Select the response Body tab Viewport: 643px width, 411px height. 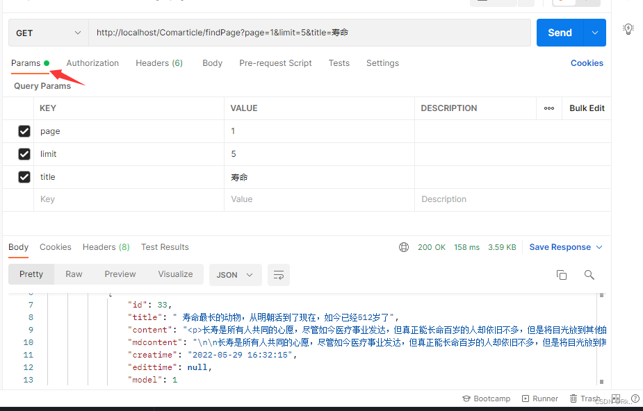19,247
